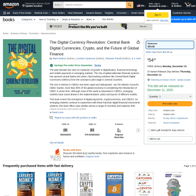
Task: Click the Pre-order now button
Action: pos(170,104)
